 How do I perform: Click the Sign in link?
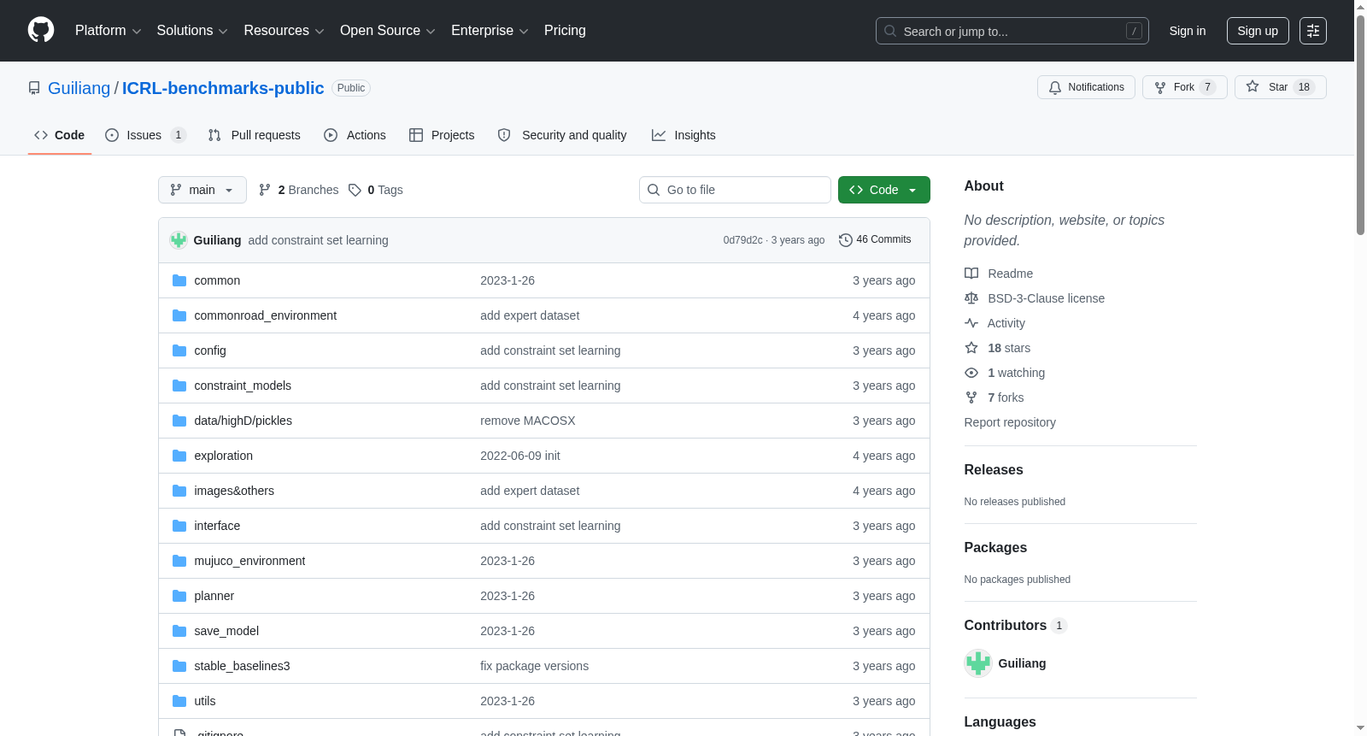point(1188,31)
